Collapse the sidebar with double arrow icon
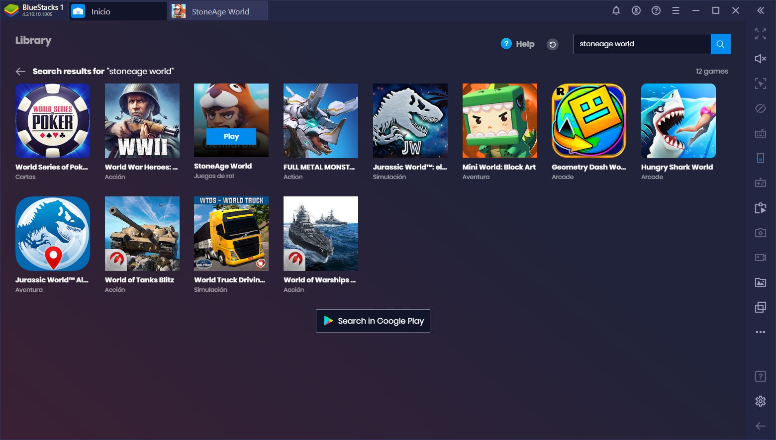 (761, 10)
